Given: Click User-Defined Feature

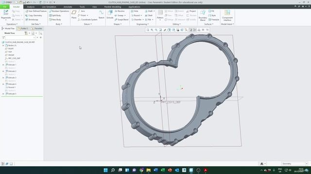Looking at the screenshot, I should pos(35,11).
